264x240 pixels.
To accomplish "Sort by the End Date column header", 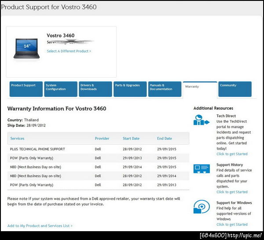I will coord(165,139).
